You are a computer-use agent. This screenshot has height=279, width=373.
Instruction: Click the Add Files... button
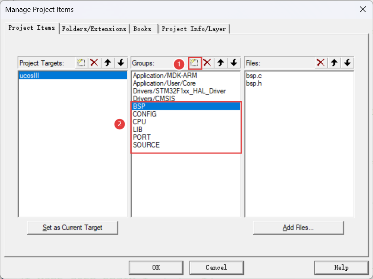[298, 228]
